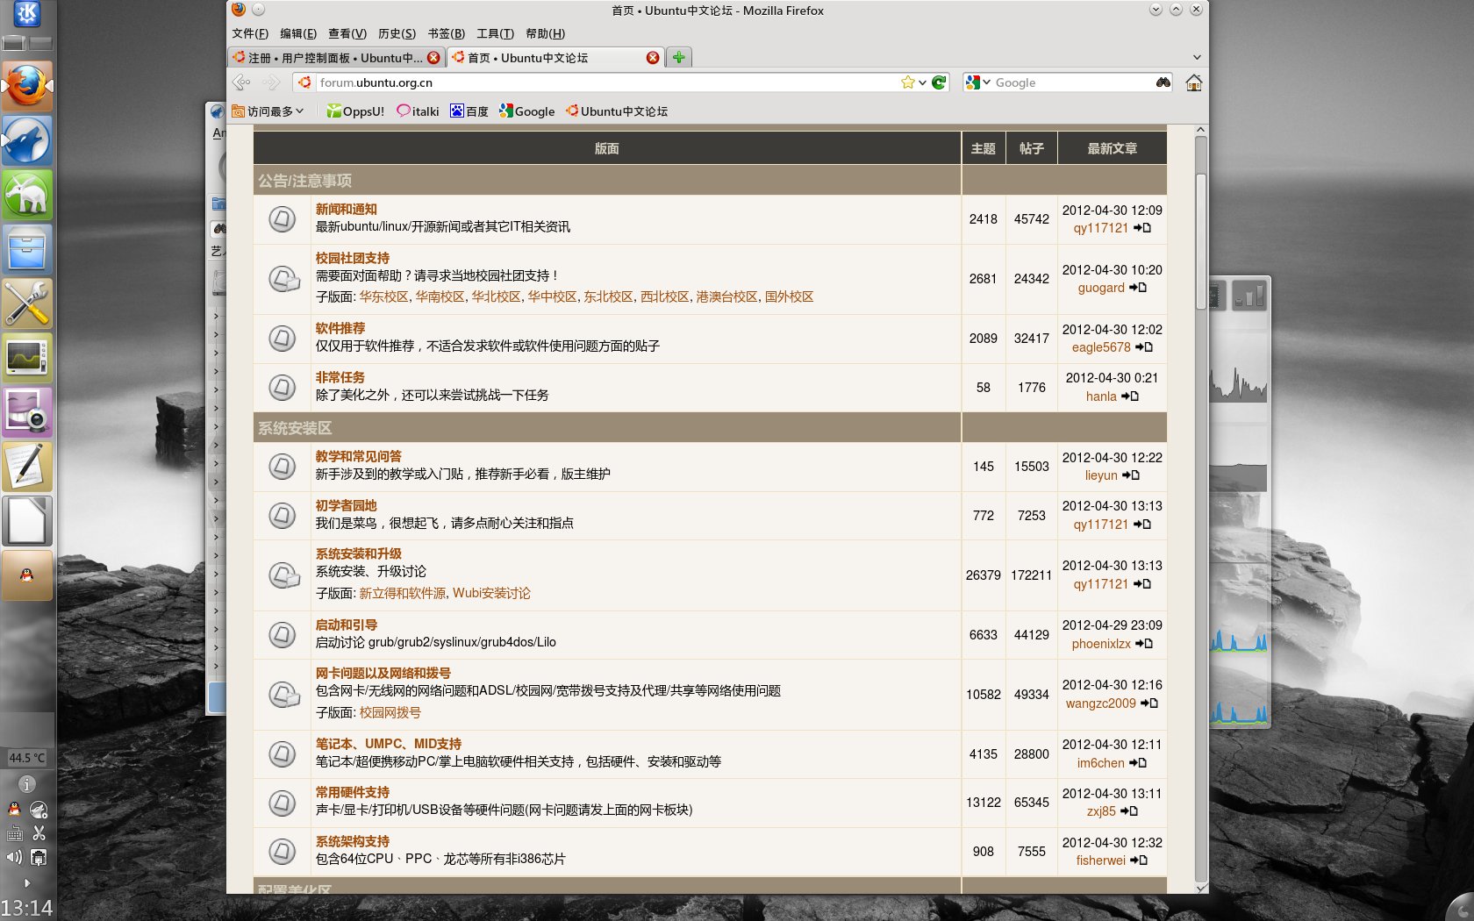Open the 编辑(E) menu
Viewport: 1474px width, 921px height.
pyautogui.click(x=298, y=33)
